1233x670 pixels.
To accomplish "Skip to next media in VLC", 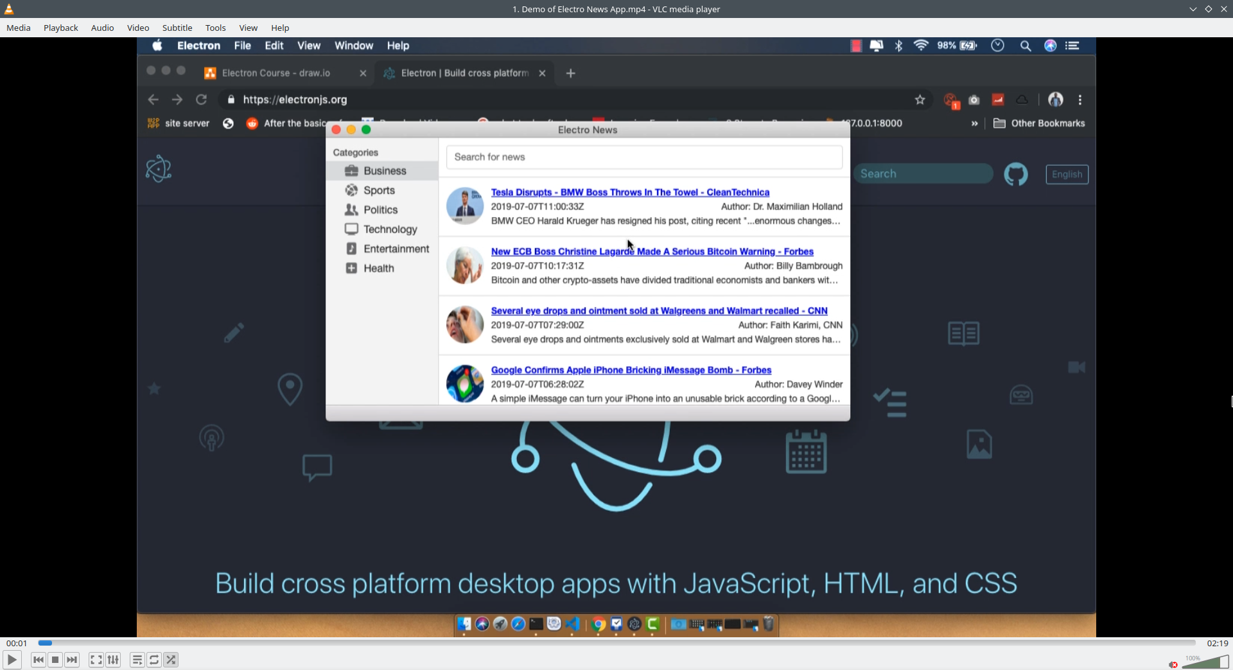I will pyautogui.click(x=72, y=660).
